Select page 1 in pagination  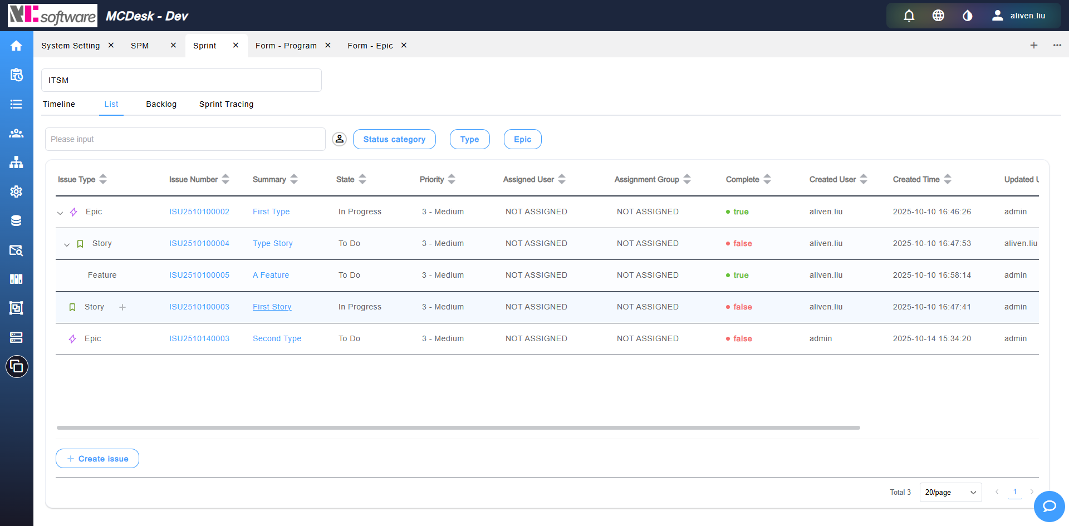pyautogui.click(x=1015, y=492)
